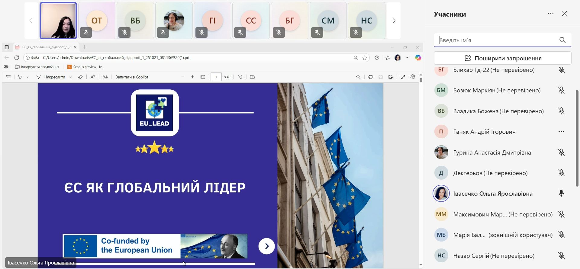Toggle mic for Владика Божена
This screenshot has width=580, height=269.
(x=561, y=111)
